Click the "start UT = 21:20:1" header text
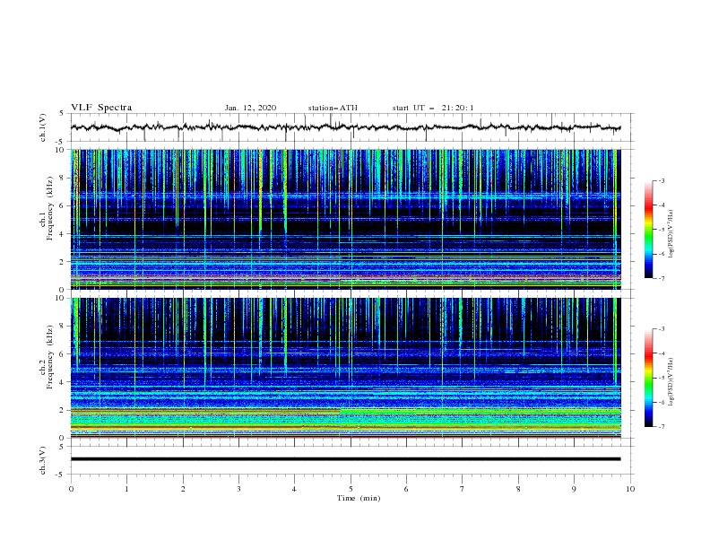 tap(433, 108)
